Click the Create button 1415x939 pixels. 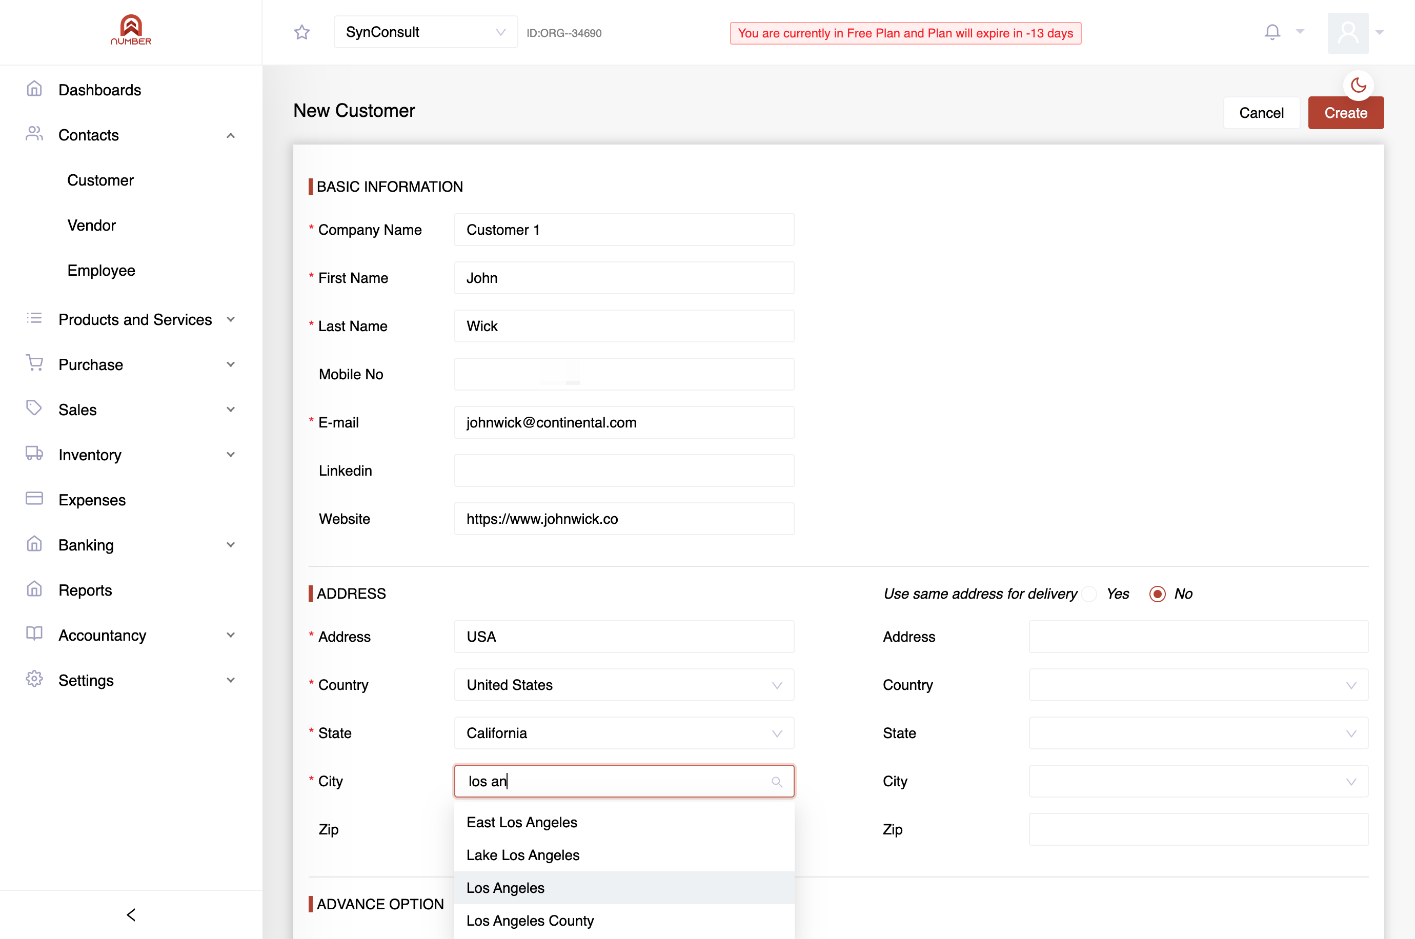click(1346, 113)
